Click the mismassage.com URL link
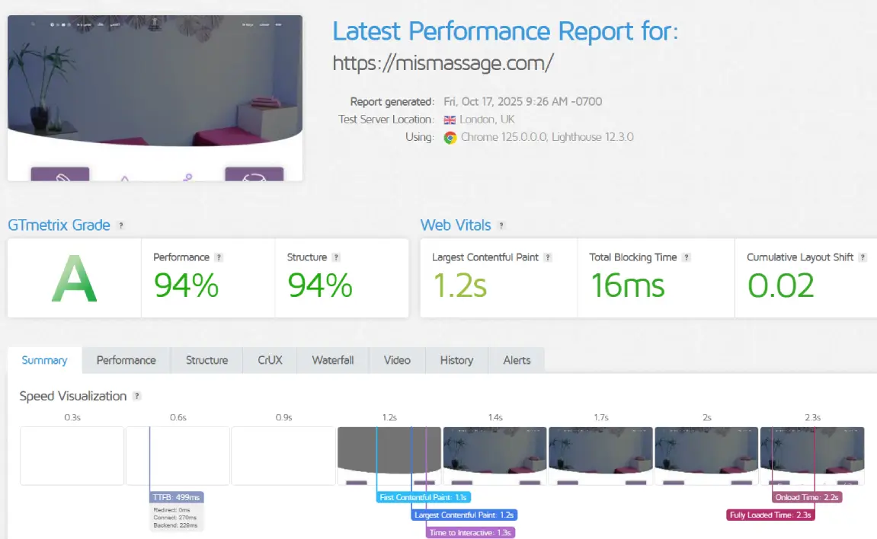This screenshot has height=539, width=877. [443, 63]
